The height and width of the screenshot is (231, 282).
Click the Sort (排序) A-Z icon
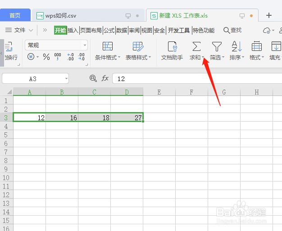coord(237,46)
